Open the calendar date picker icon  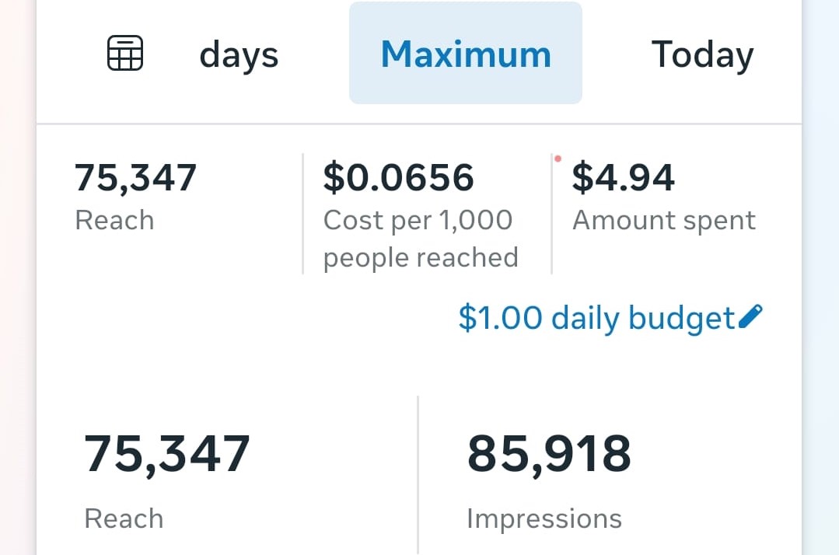(124, 54)
